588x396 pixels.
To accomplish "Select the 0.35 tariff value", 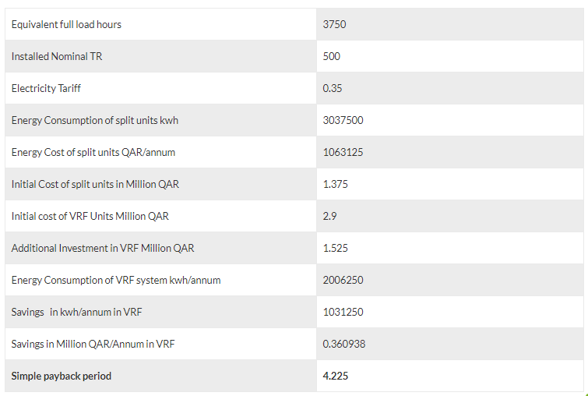I will click(x=333, y=88).
